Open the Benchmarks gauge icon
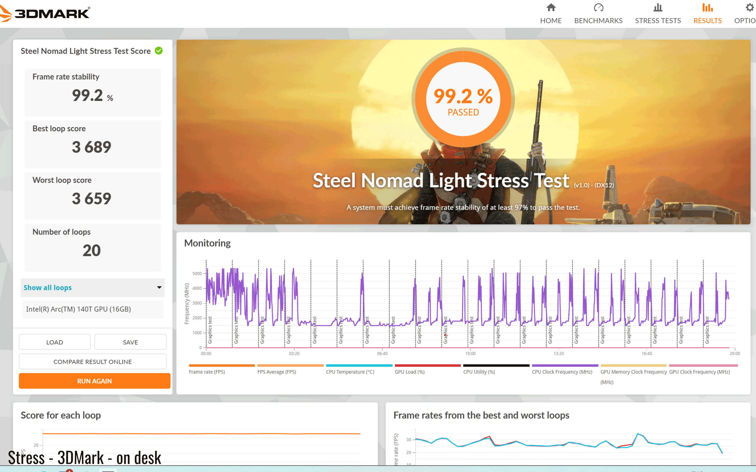The width and height of the screenshot is (756, 472). pos(598,8)
